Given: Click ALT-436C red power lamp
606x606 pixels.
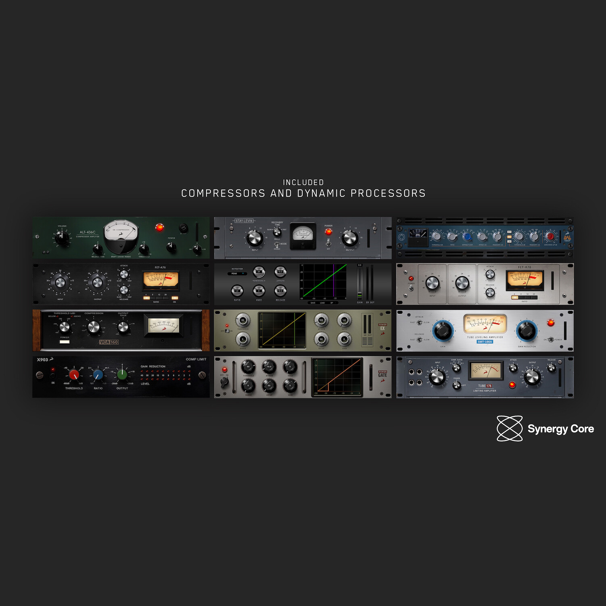Looking at the screenshot, I should [x=160, y=228].
